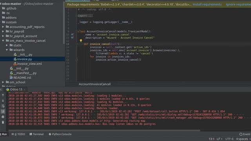This screenshot has width=251, height=141.
Task: Click the yellow lightbulb intention icon
Action: 81,41
